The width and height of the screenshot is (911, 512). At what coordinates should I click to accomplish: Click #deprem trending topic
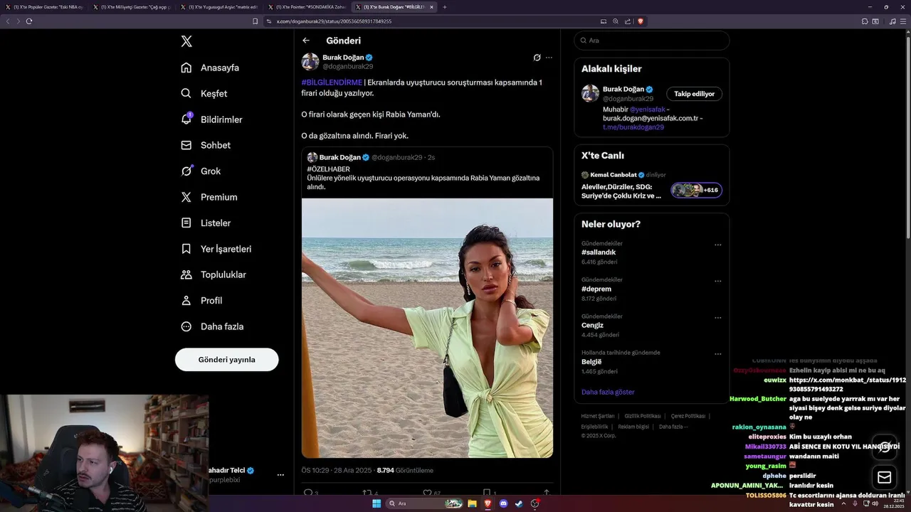coord(596,289)
